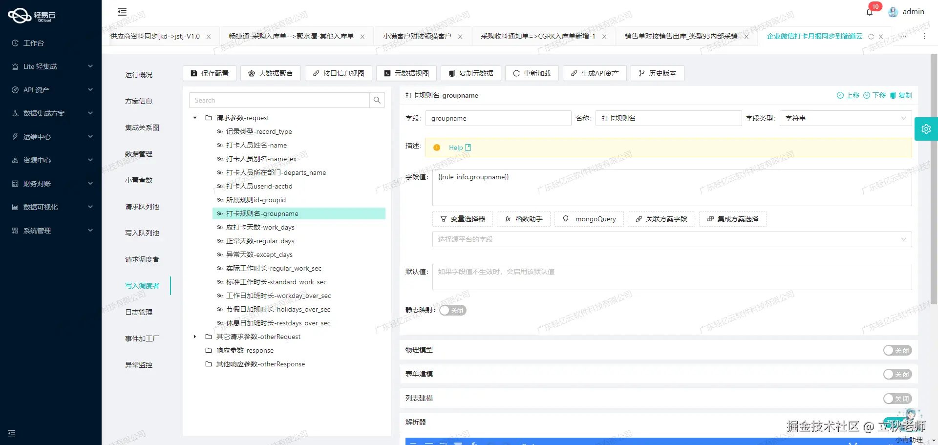
Task: Click the _mongoQuery tool
Action: [x=589, y=219]
